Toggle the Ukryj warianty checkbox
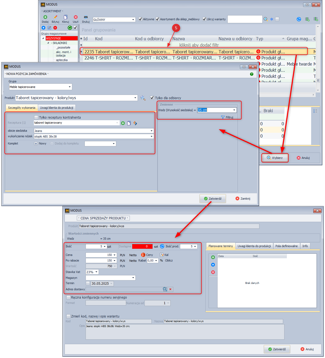 tap(204, 19)
